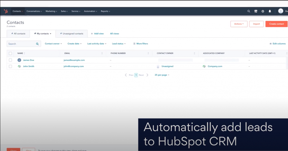This screenshot has width=288, height=151.
Task: Open the notifications bell
Action: 270,11
